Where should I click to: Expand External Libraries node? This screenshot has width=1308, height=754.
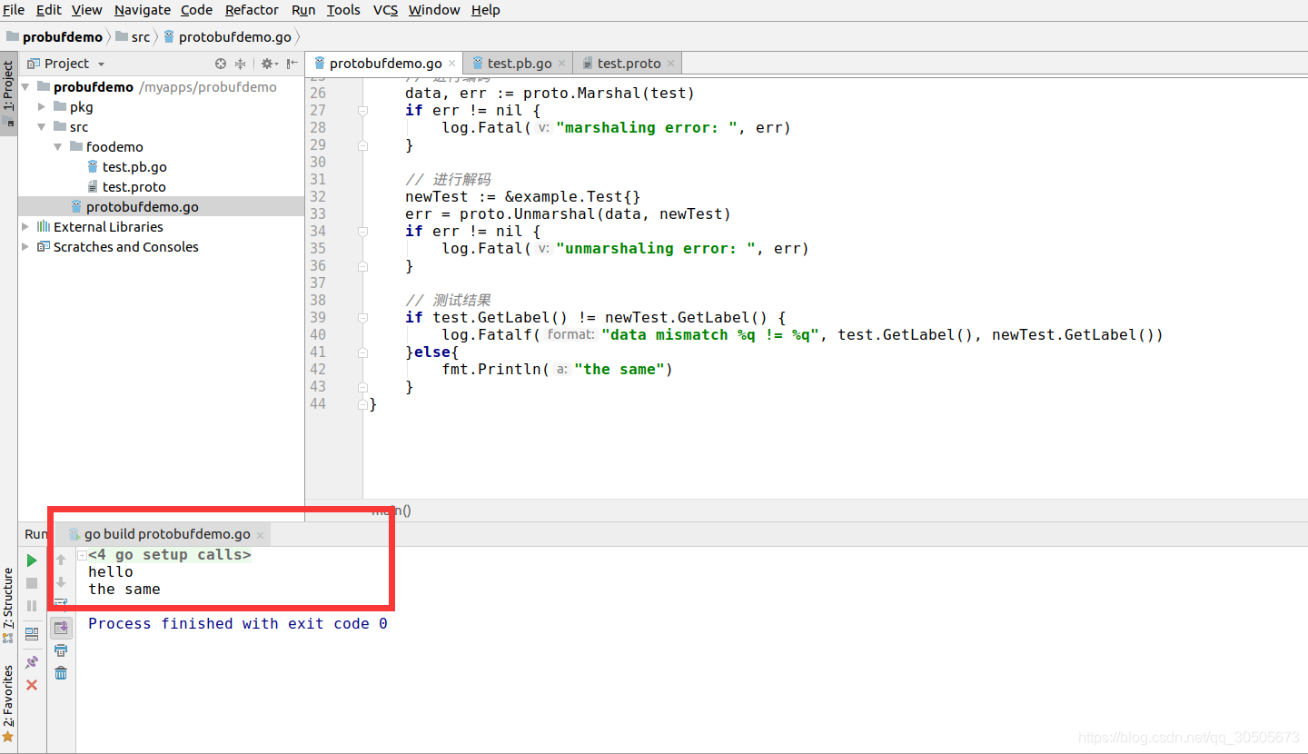[25, 227]
